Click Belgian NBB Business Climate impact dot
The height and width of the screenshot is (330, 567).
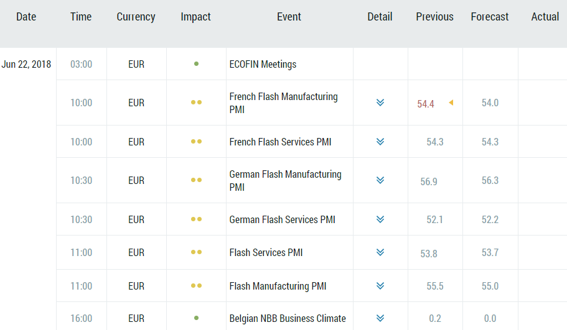[196, 318]
